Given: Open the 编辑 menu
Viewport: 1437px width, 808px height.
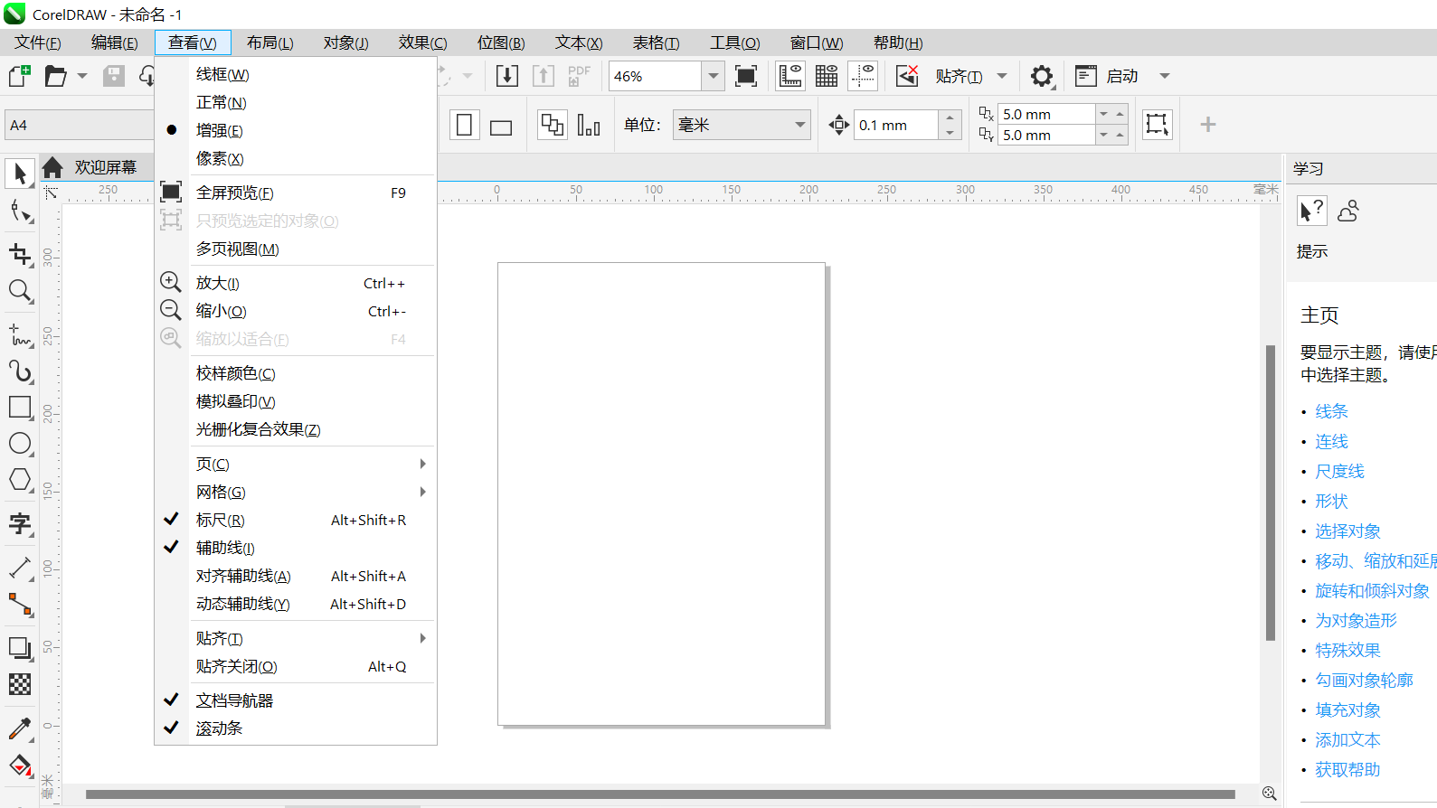Looking at the screenshot, I should 115,42.
